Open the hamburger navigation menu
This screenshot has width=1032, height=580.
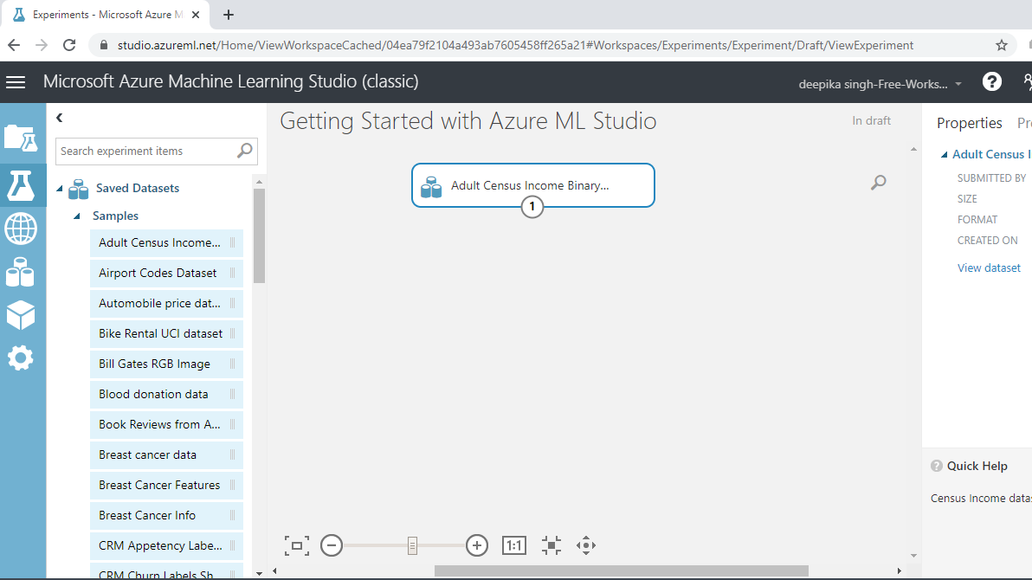16,81
